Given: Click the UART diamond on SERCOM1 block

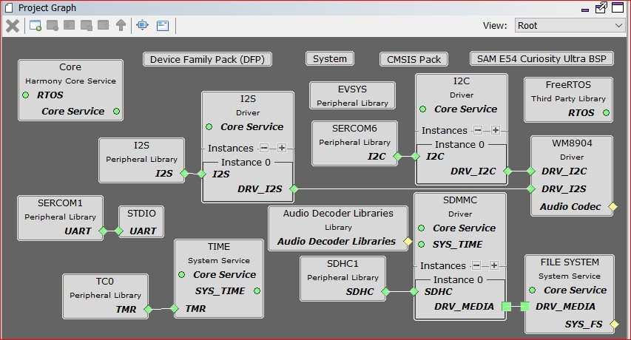Looking at the screenshot, I should [x=103, y=231].
